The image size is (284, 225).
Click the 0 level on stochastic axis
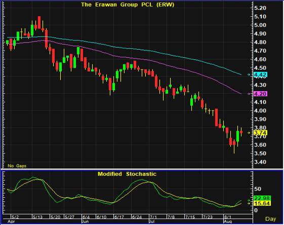pos(256,210)
